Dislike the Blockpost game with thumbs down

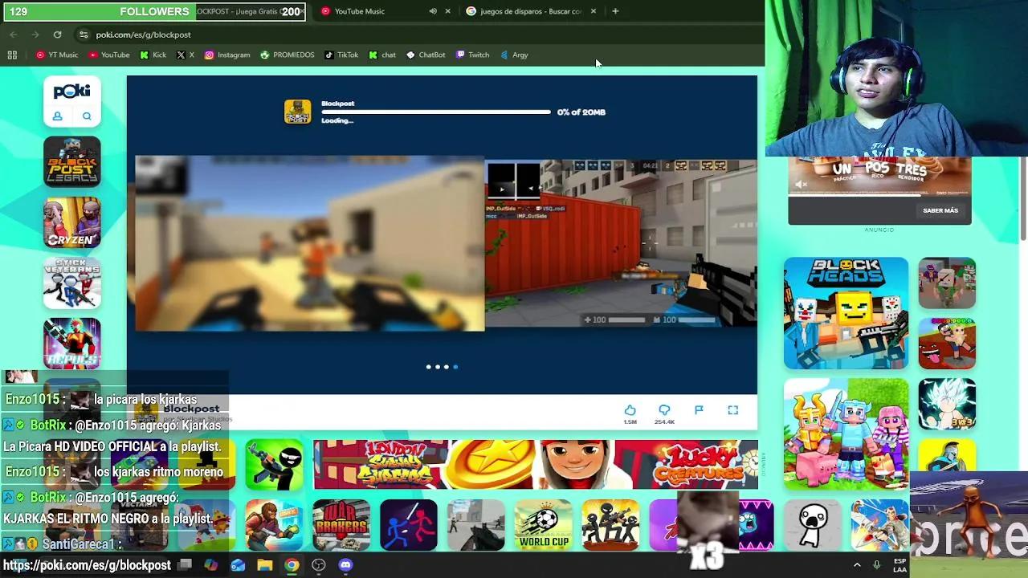coord(664,410)
